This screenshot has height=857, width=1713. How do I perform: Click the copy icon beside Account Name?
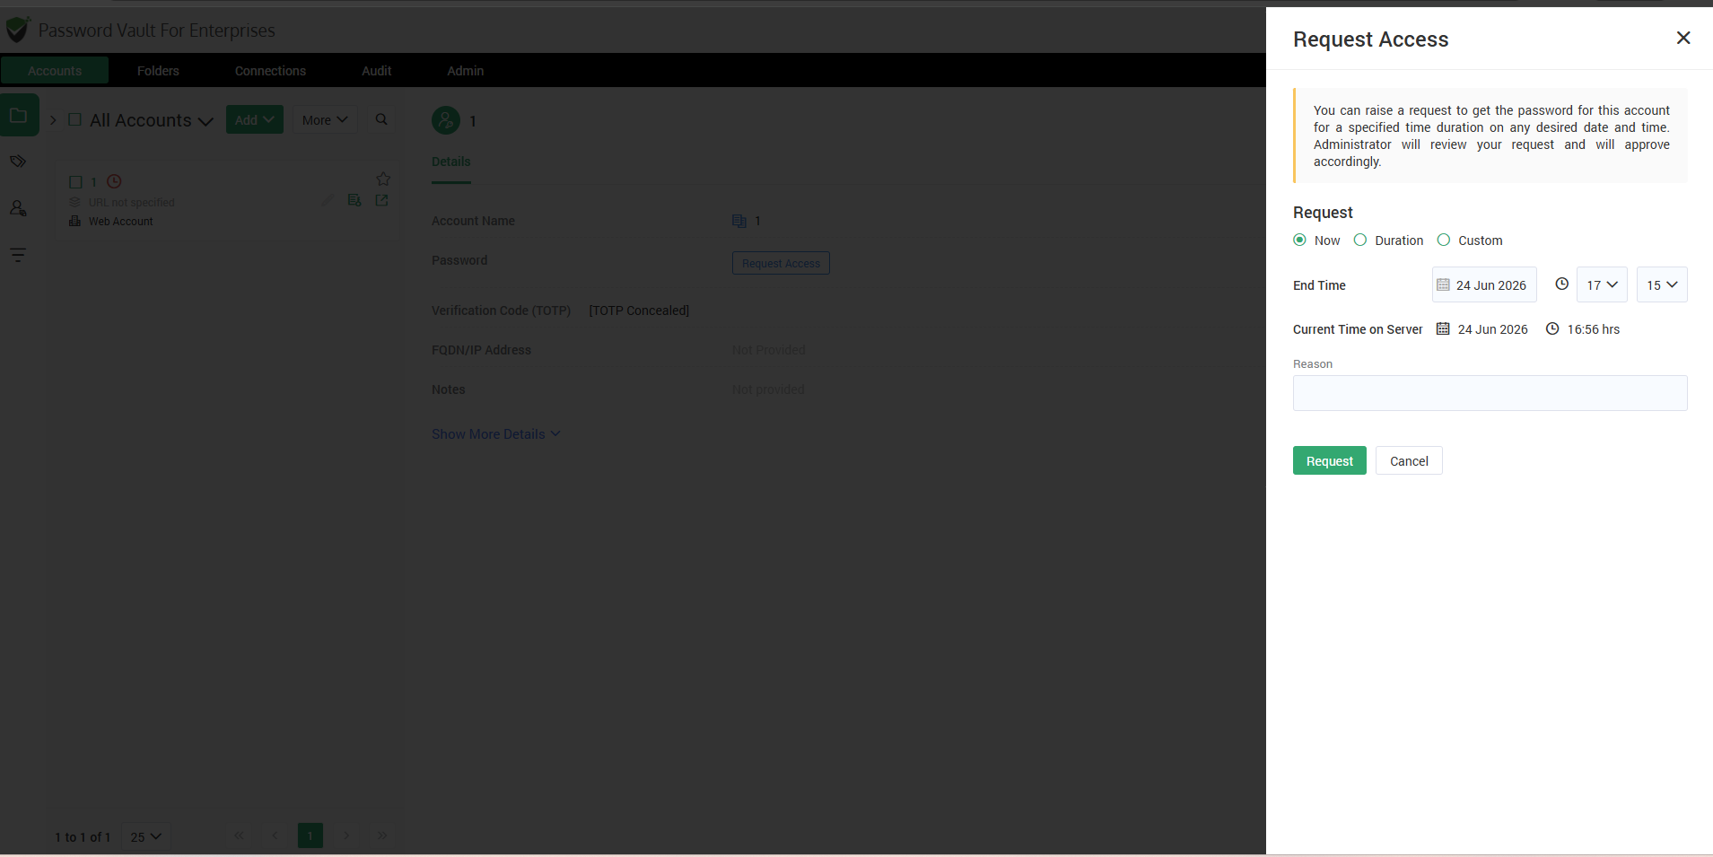click(x=739, y=221)
